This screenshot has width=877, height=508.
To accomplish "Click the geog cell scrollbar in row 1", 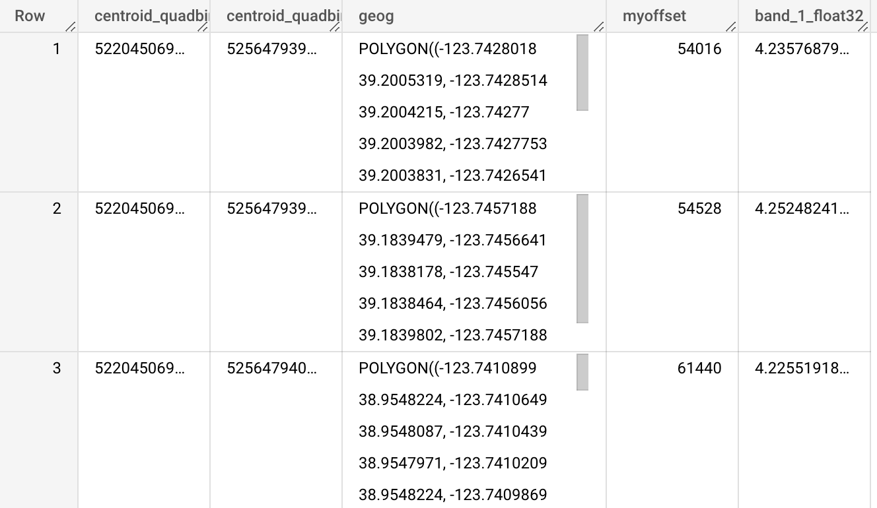I will (x=582, y=73).
